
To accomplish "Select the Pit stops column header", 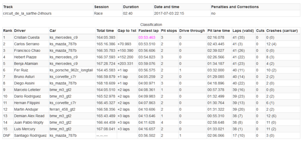I will click(169, 31).
